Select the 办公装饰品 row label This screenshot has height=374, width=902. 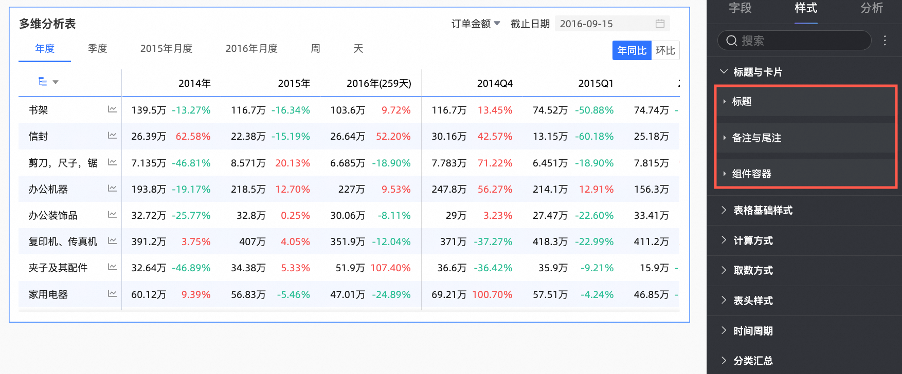pos(53,215)
